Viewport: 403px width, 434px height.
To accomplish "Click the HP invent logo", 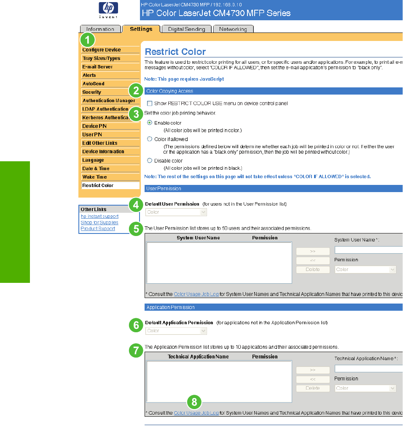I will click(108, 10).
